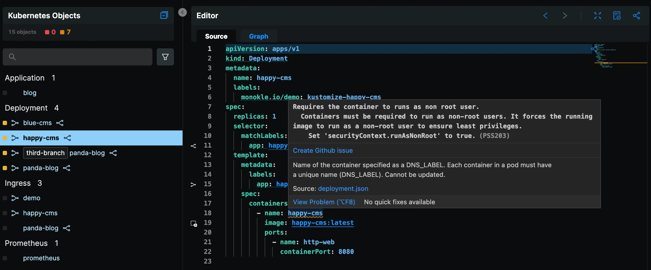Go back with editor left arrow
Viewport: 651px width, 270px height.
(545, 16)
